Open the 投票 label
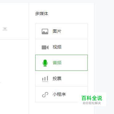 (x=57, y=78)
